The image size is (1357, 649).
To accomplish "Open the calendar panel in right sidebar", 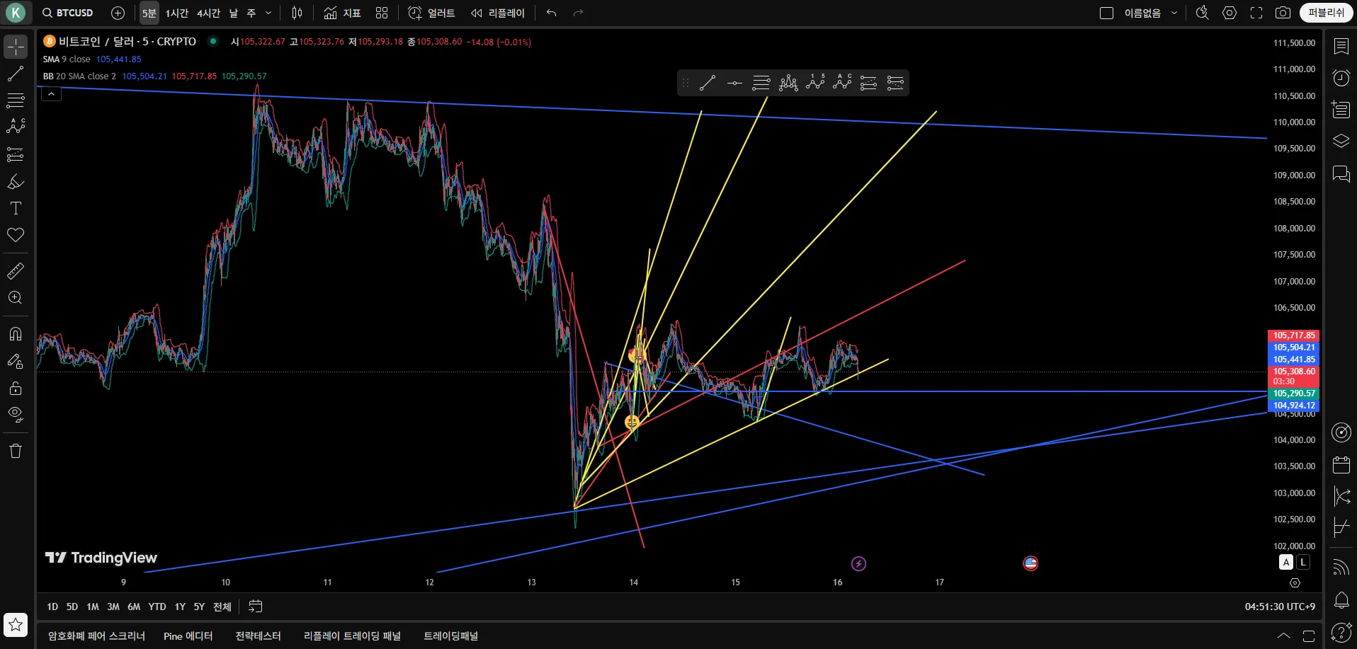I will point(1341,465).
